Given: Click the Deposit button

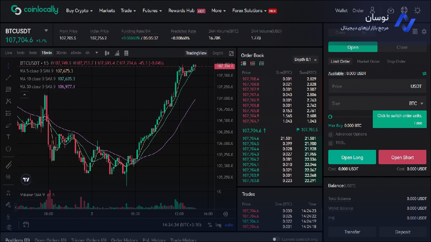Looking at the screenshot, I should pyautogui.click(x=403, y=232).
